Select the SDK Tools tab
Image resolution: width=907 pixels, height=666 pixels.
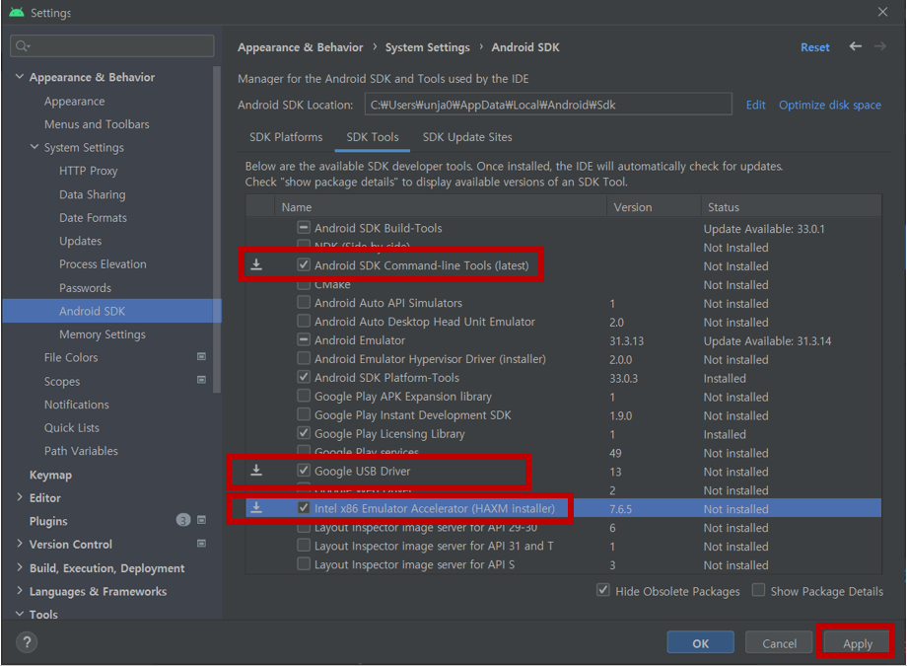click(x=373, y=137)
